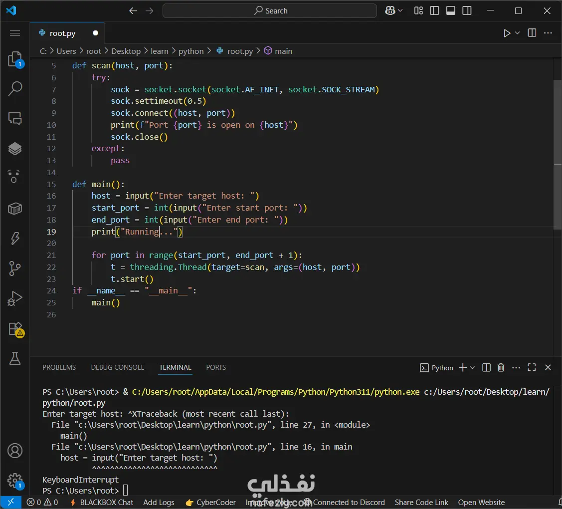Open the Testing flask view
Image resolution: width=562 pixels, height=509 pixels.
[15, 358]
